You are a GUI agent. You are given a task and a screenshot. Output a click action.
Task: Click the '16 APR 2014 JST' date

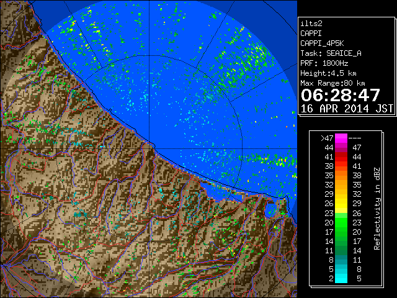(347, 109)
